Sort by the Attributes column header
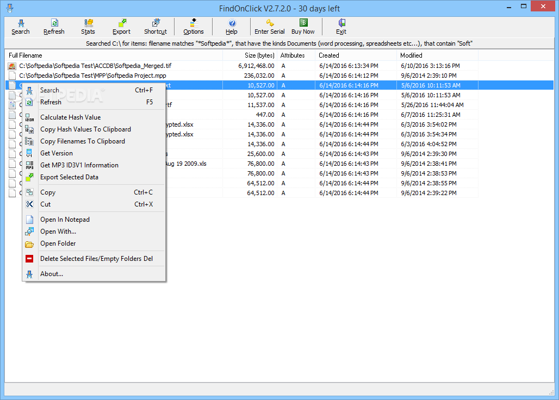559x400 pixels. pyautogui.click(x=296, y=55)
